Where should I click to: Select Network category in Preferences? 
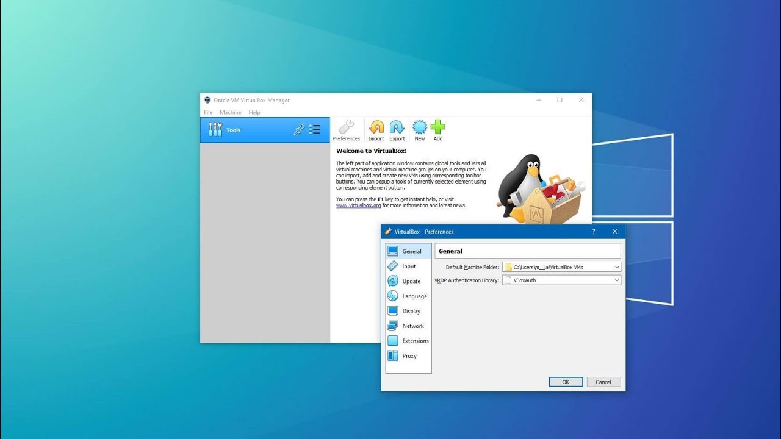click(408, 326)
